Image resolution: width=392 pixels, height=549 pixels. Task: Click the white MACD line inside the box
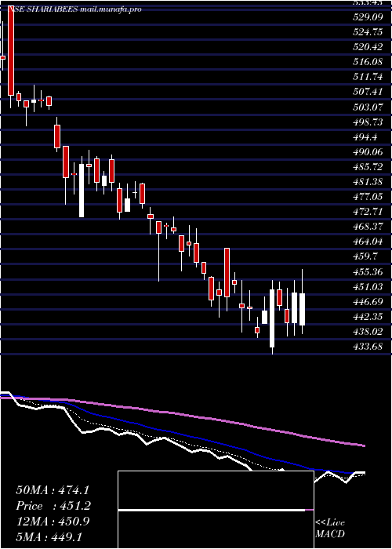(212, 510)
